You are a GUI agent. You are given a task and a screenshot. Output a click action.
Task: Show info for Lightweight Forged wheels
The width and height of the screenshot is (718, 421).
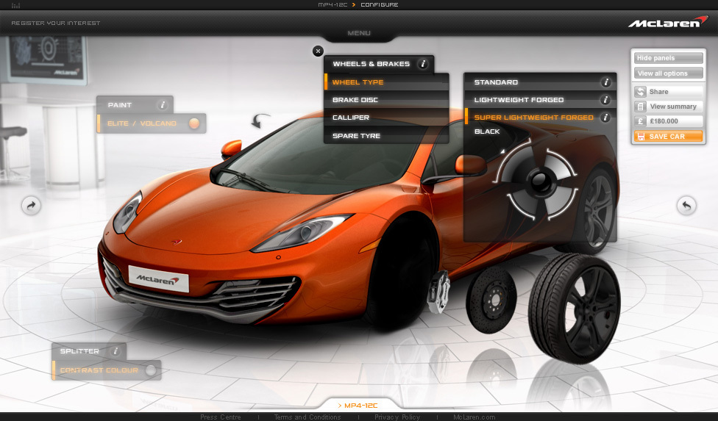(x=605, y=100)
